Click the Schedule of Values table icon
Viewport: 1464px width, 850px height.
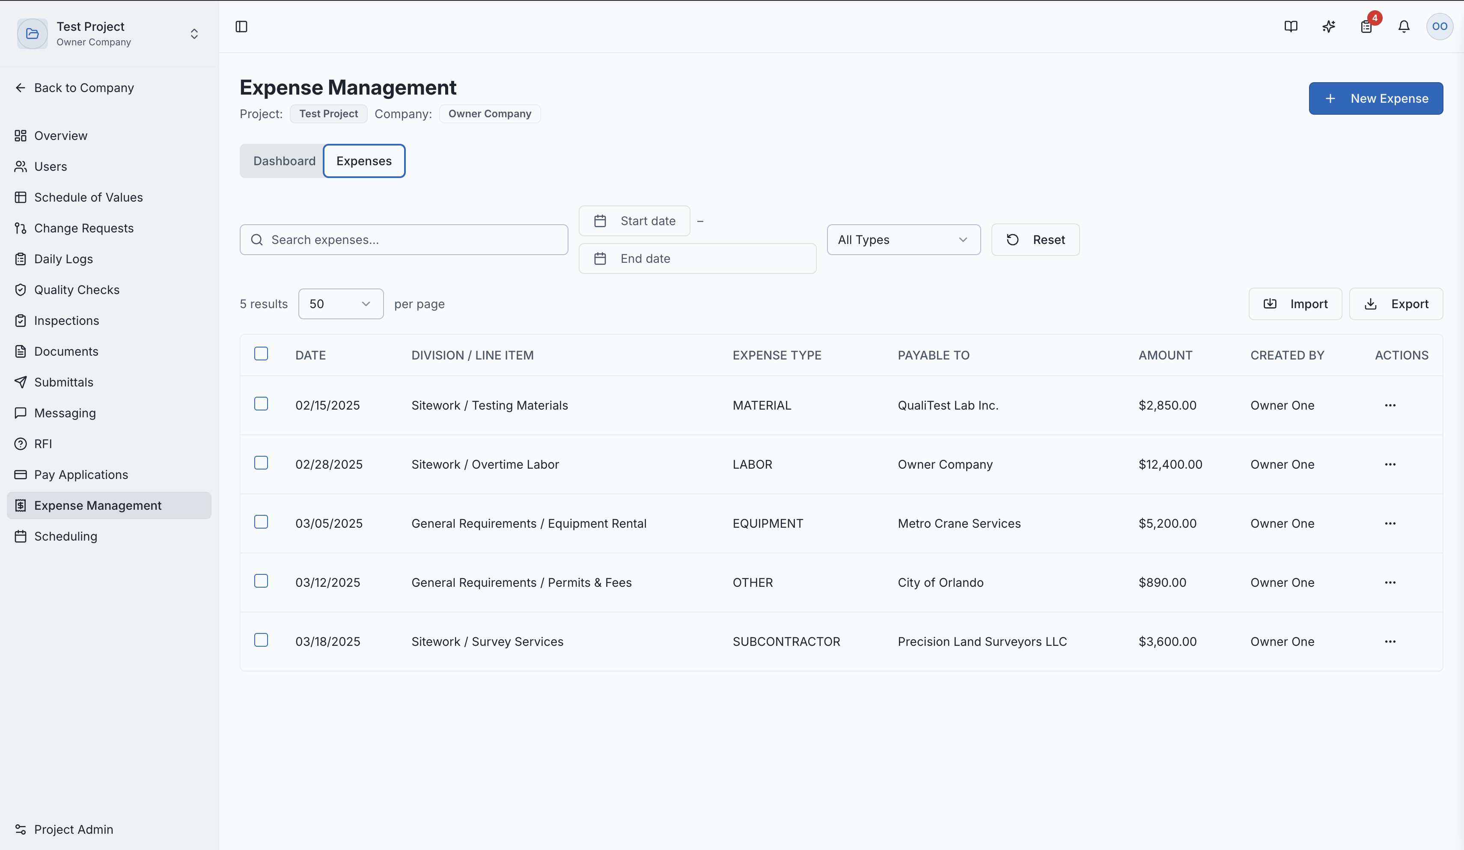21,197
